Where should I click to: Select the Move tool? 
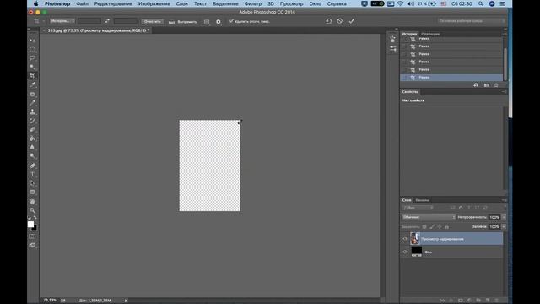pos(32,40)
